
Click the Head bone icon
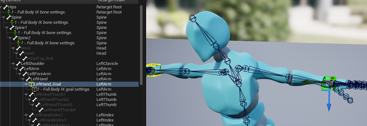click(x=22, y=53)
